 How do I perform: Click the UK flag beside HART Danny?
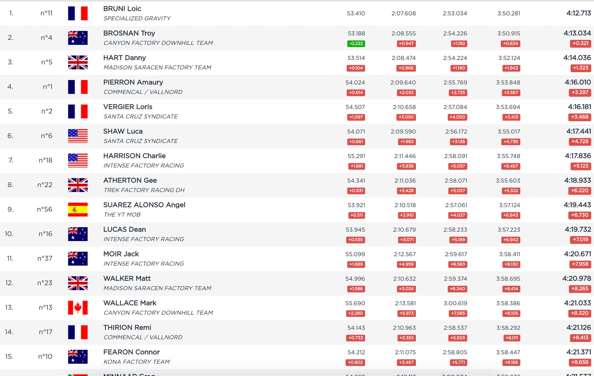coord(78,62)
